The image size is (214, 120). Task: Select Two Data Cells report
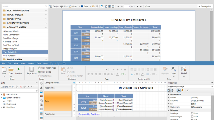click(25, 52)
